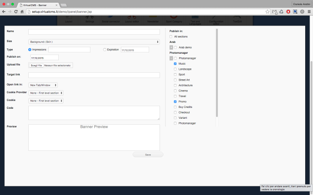Reload the page
The height and width of the screenshot is (195, 313).
coord(16,12)
